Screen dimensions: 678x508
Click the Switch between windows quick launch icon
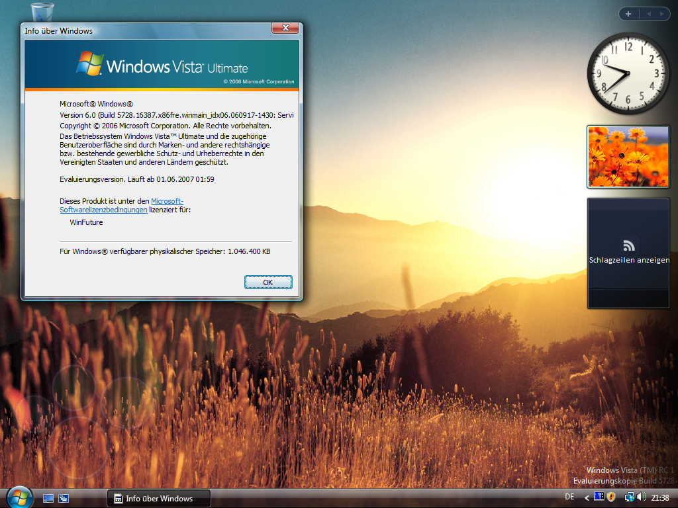[64, 499]
